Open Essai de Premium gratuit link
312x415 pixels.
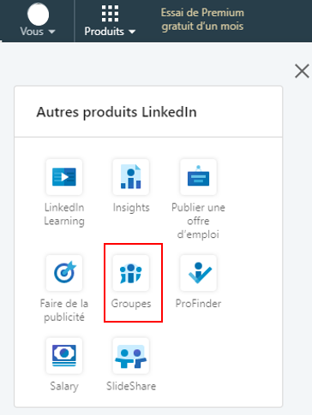[x=202, y=20]
